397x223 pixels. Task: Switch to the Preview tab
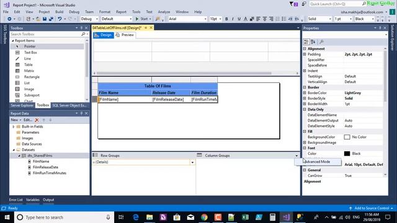pos(125,35)
